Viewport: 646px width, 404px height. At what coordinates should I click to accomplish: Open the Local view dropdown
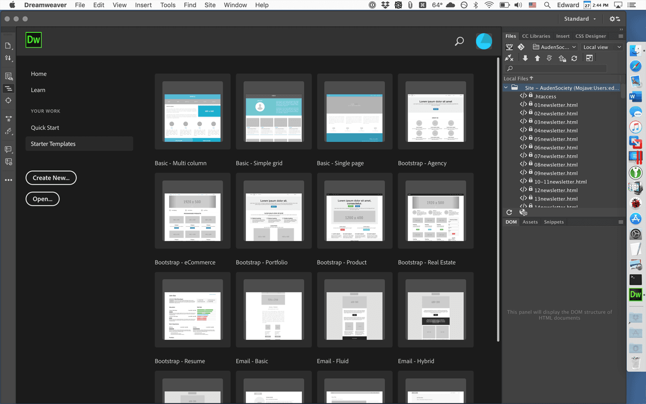tap(602, 47)
